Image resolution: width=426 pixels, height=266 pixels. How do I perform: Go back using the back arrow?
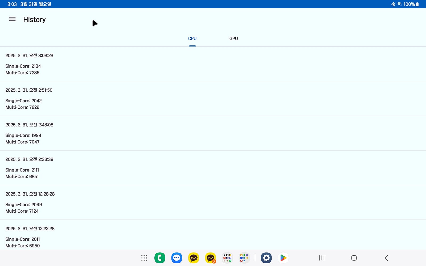[386, 258]
